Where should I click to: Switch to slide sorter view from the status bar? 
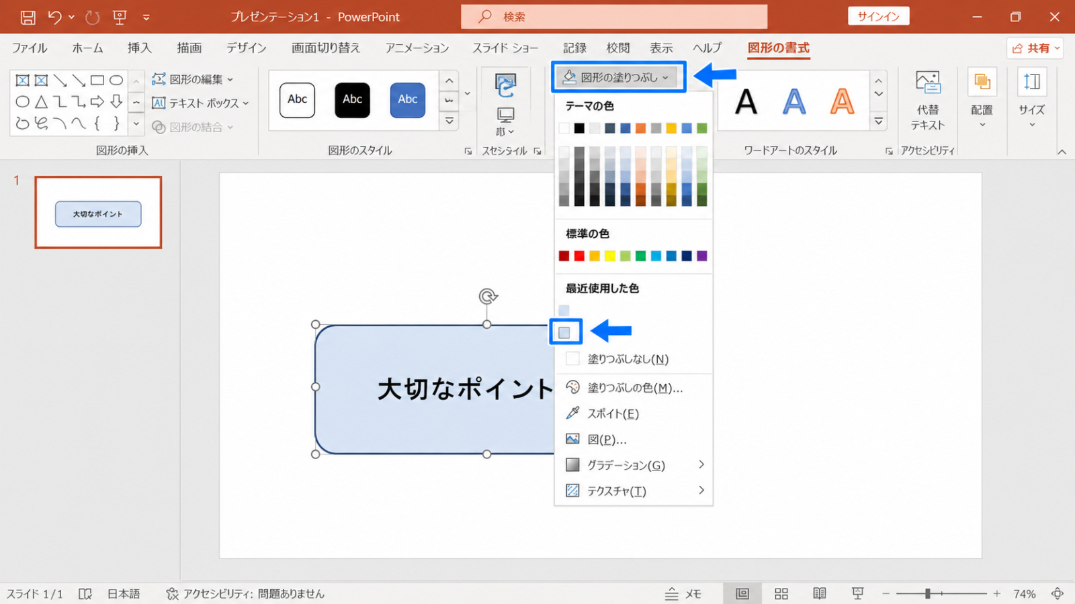pyautogui.click(x=781, y=594)
